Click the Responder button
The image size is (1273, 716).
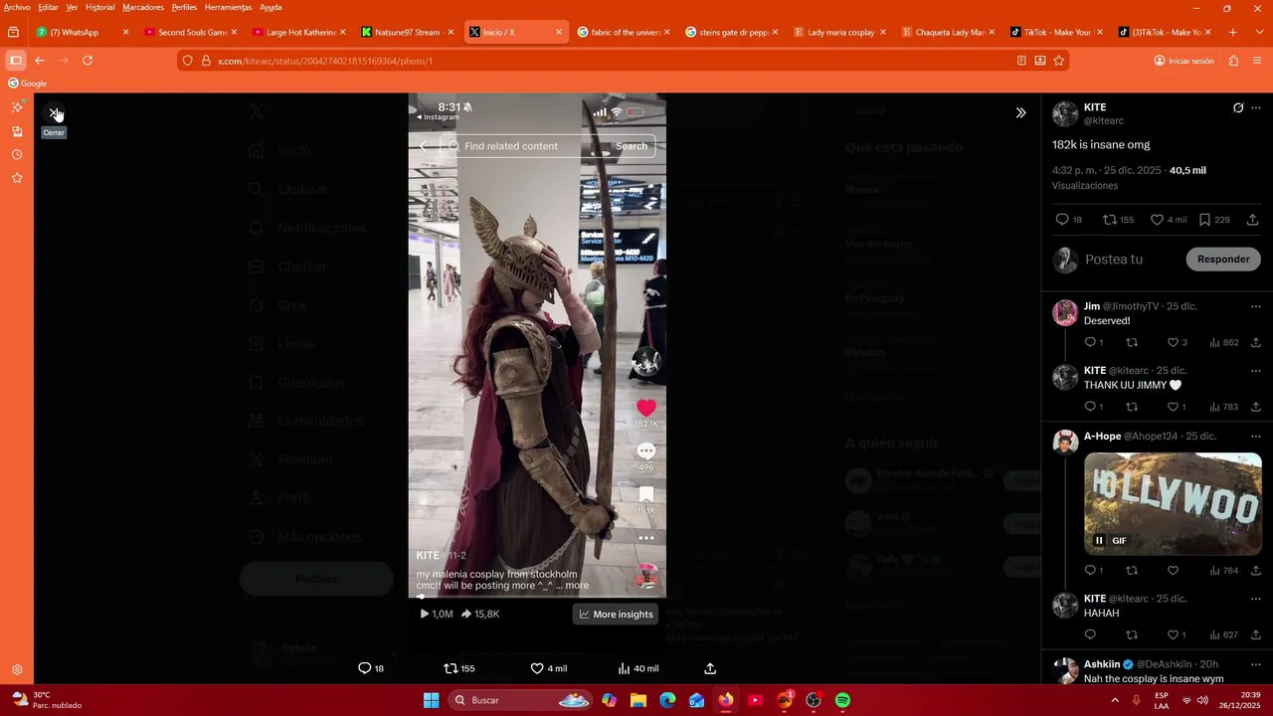(1223, 259)
